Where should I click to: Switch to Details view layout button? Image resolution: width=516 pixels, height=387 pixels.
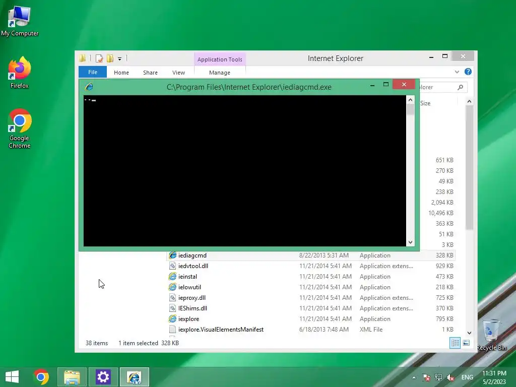(455, 343)
